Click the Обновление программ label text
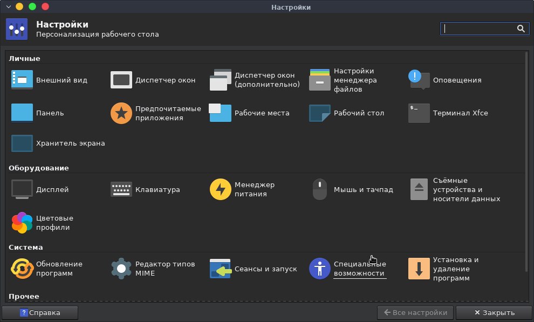This screenshot has width=534, height=322. click(x=59, y=269)
